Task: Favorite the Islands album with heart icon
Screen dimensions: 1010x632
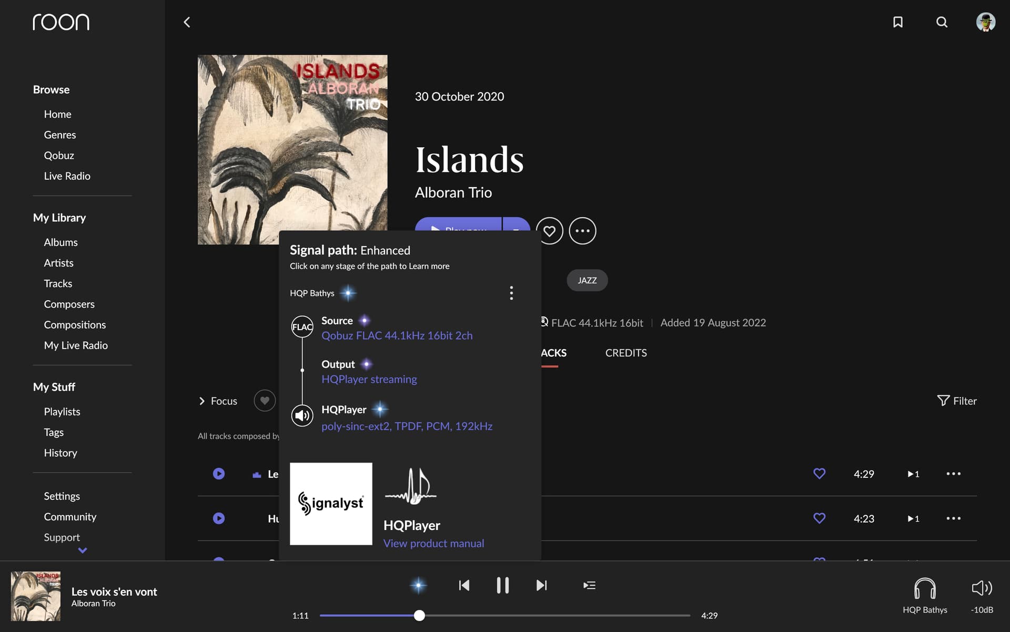Action: [549, 231]
